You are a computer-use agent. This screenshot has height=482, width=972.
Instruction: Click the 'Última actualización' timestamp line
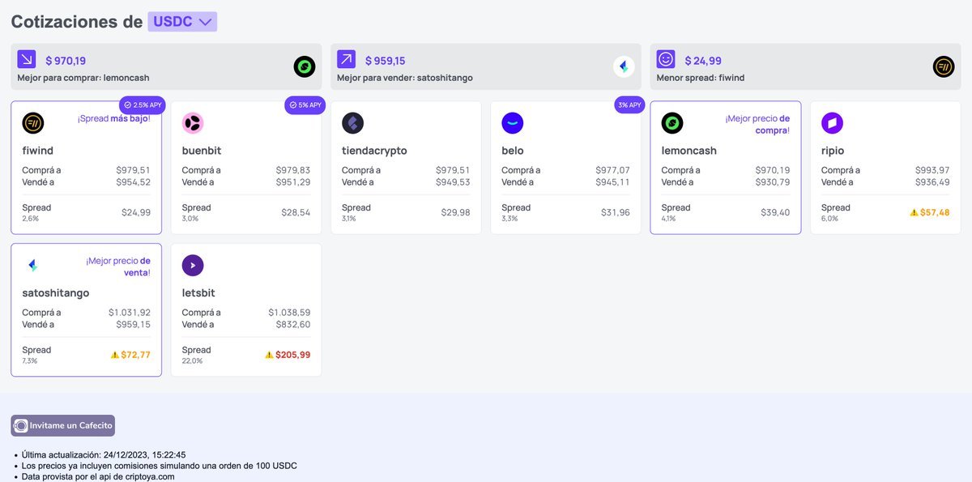(104, 454)
